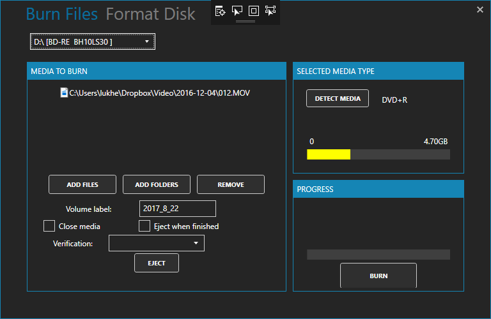Toggle display layout adorners icon
This screenshot has width=491, height=319.
click(x=254, y=11)
